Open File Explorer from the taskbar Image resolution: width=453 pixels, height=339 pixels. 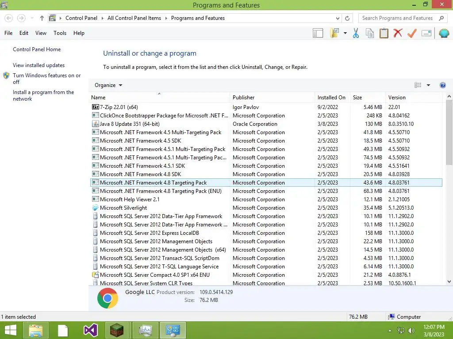tap(35, 330)
